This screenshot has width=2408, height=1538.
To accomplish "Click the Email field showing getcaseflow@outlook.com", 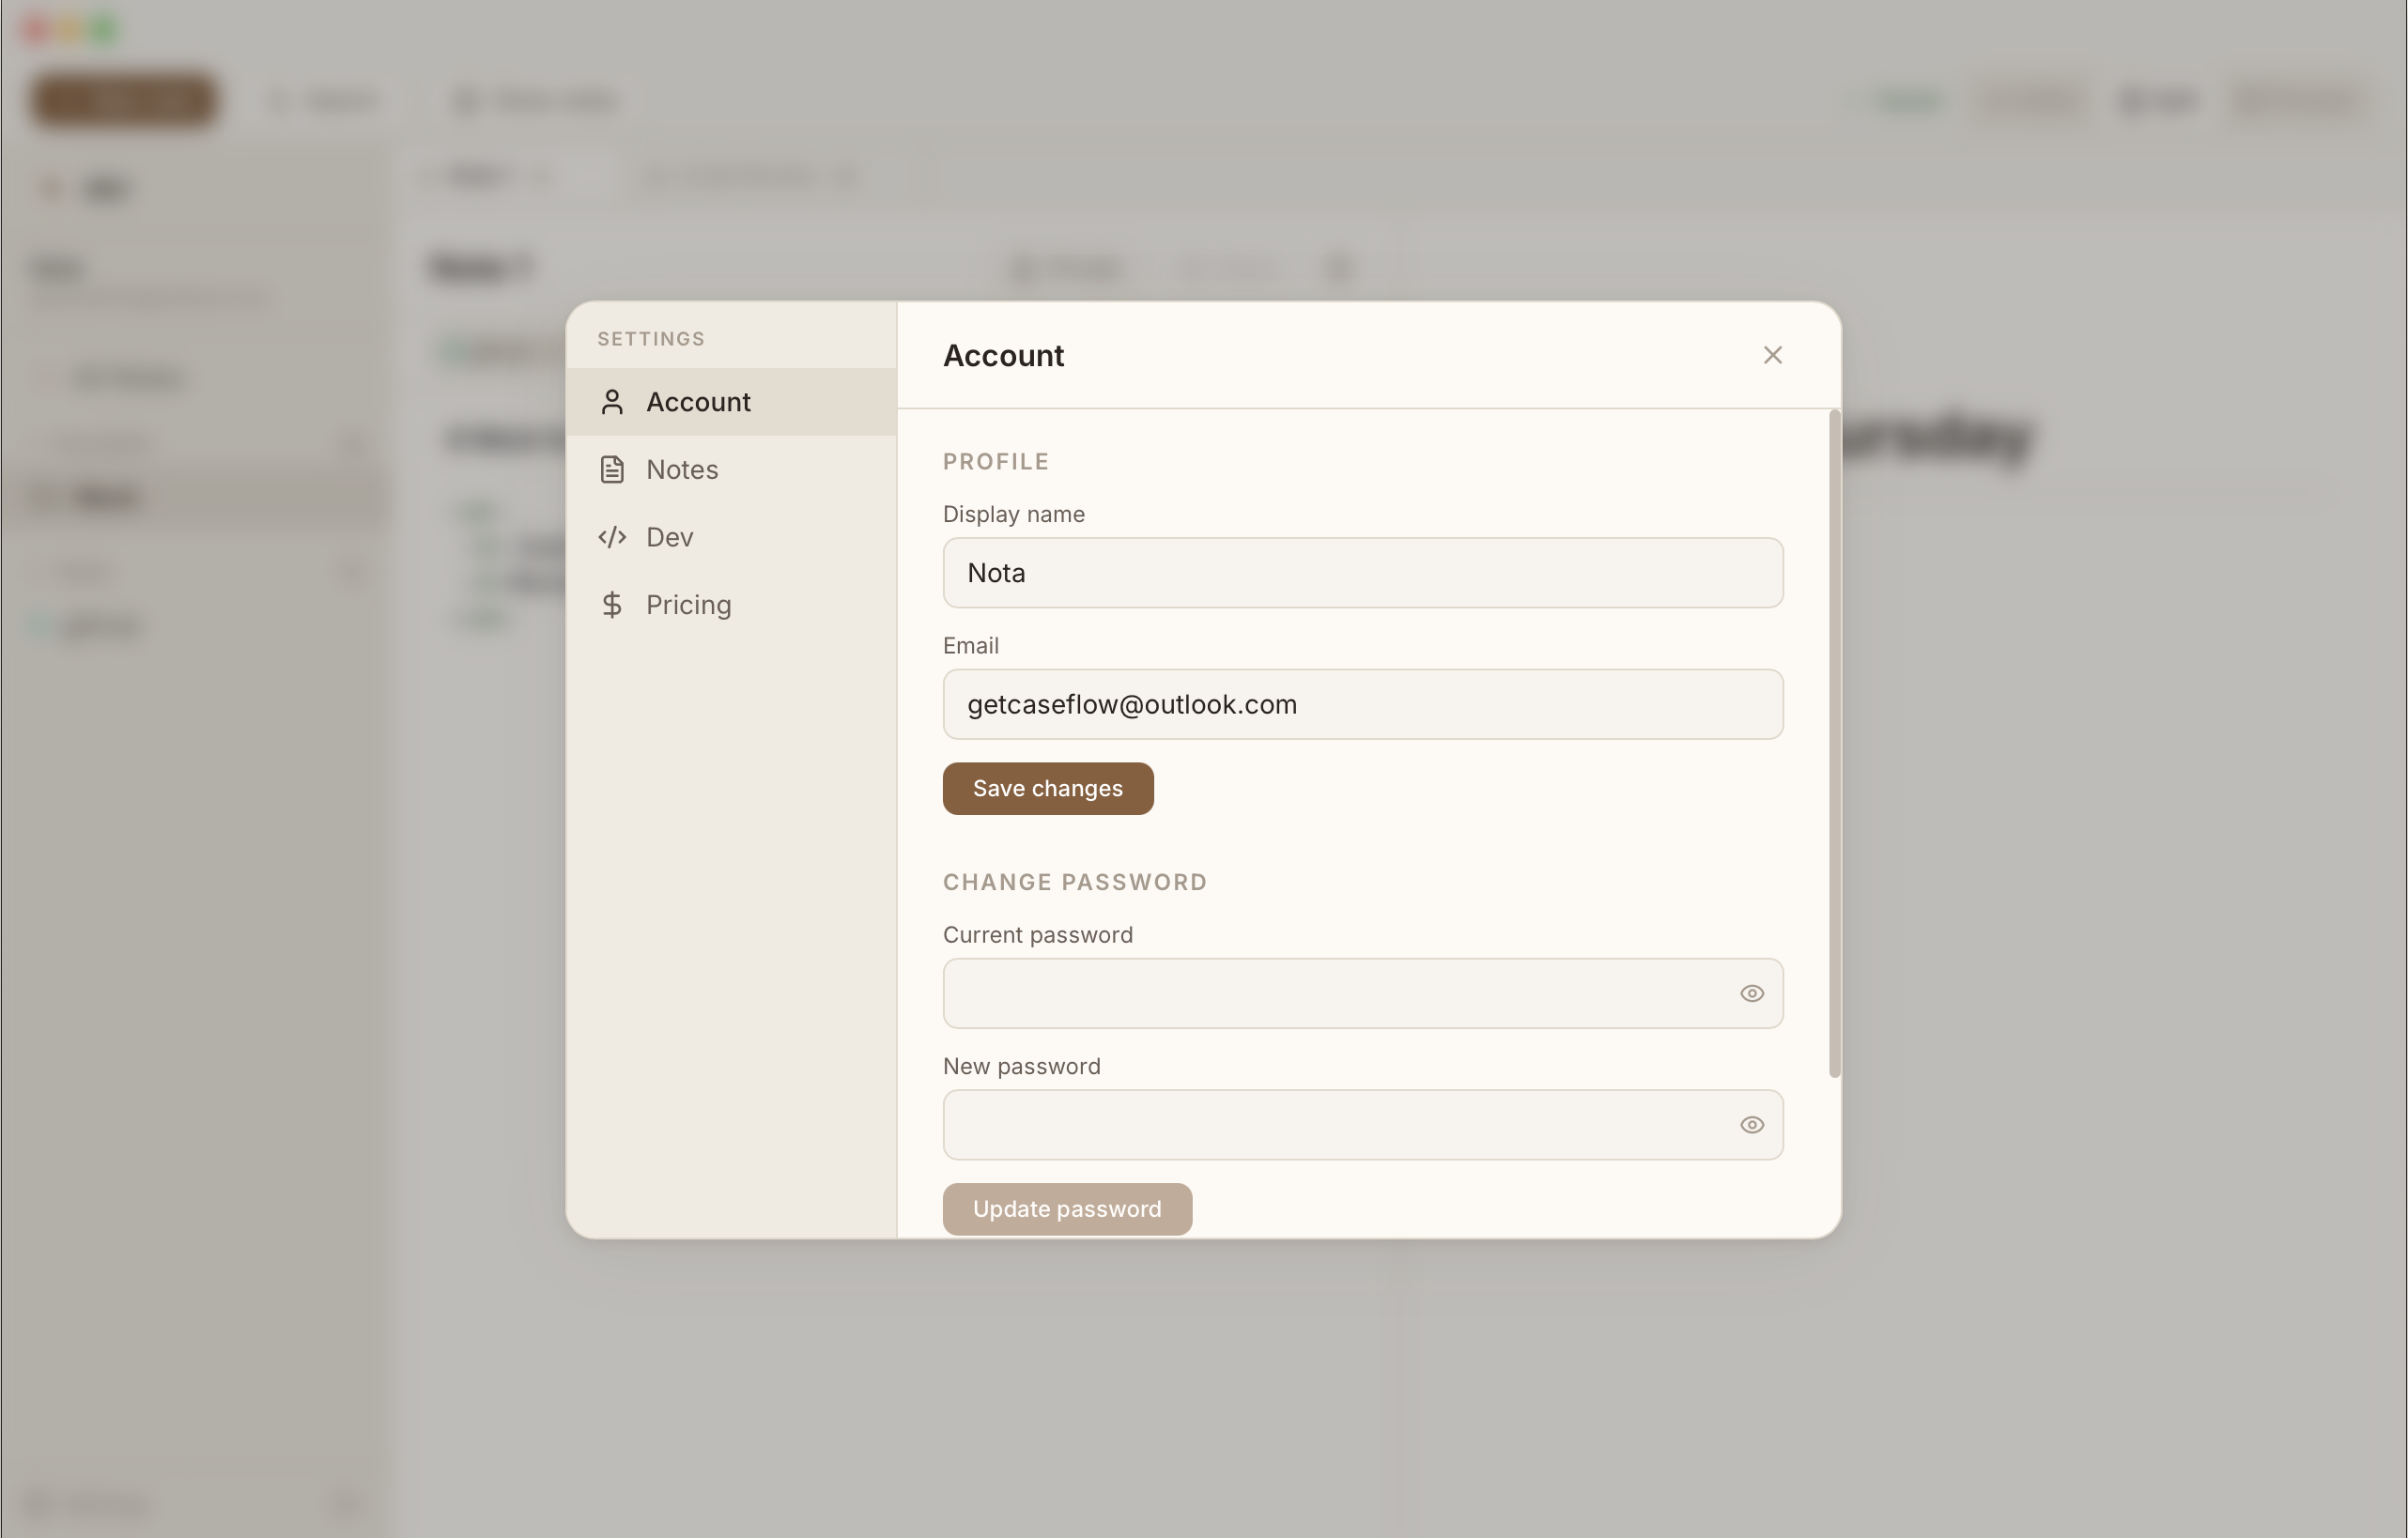I will [1362, 704].
